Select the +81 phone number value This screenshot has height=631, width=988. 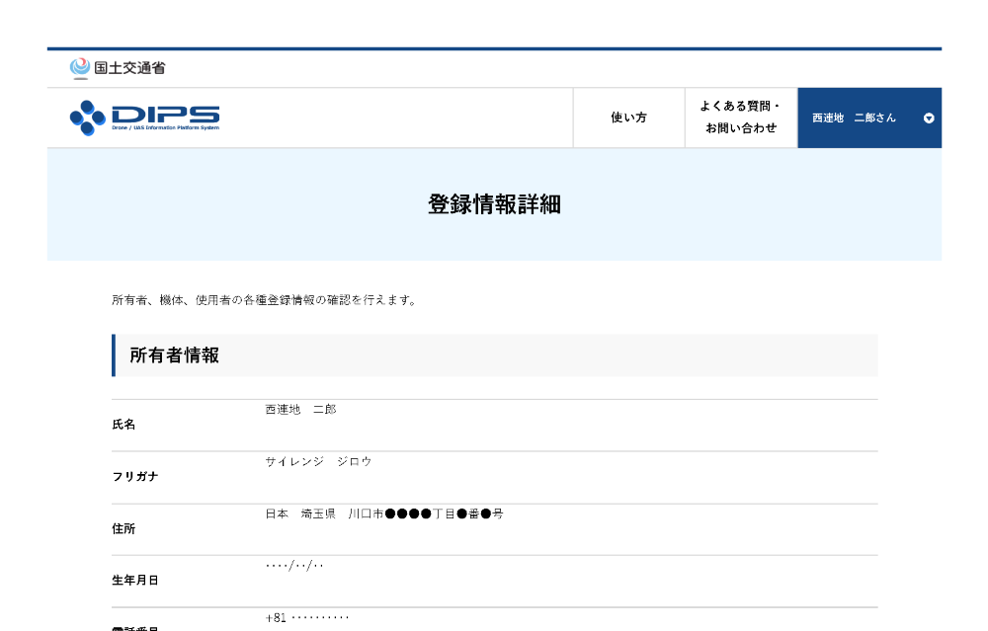pyautogui.click(x=307, y=618)
